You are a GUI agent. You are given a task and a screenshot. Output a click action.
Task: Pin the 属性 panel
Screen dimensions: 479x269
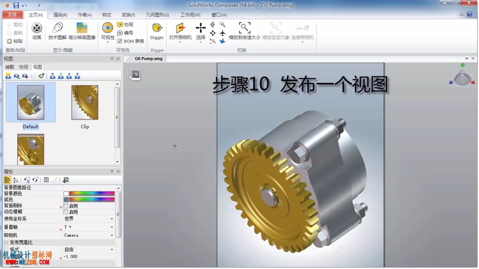point(112,171)
